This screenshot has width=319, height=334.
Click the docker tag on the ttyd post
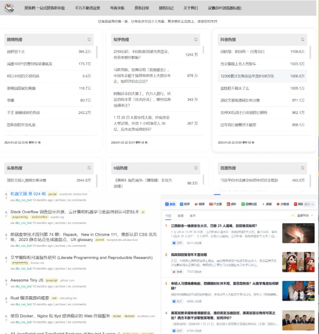click(x=117, y=316)
